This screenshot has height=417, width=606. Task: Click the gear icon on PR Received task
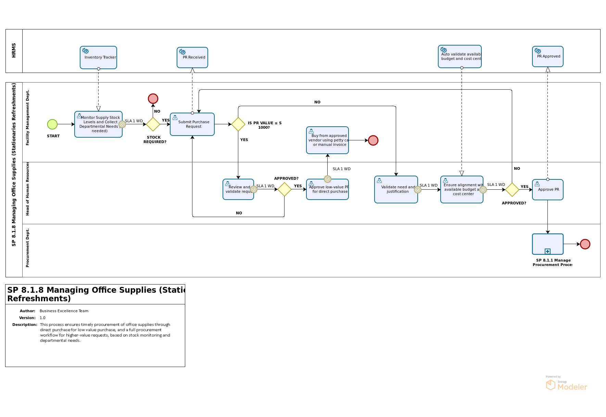tap(182, 52)
